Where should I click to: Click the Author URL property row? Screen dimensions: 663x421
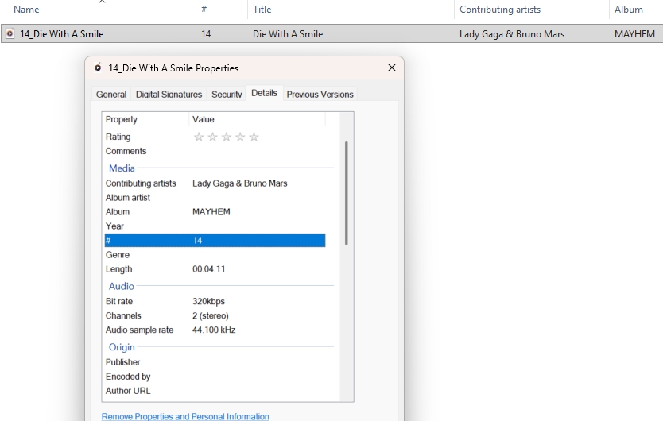[x=215, y=391]
